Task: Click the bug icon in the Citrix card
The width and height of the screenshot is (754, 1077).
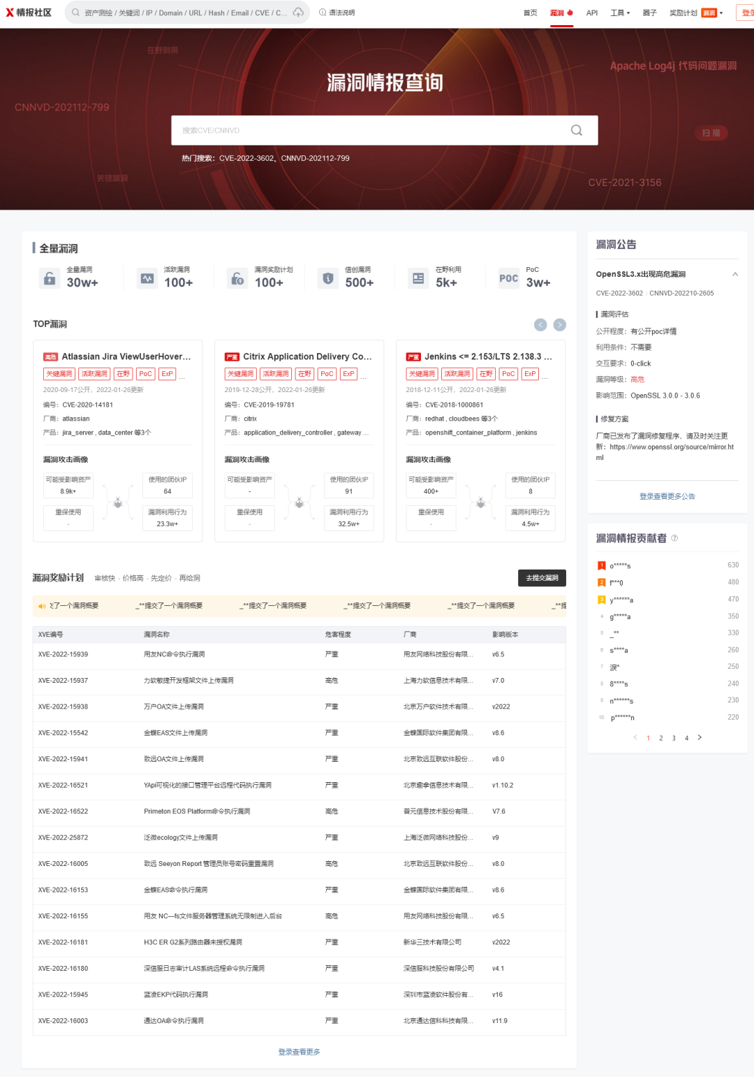Action: [x=300, y=502]
